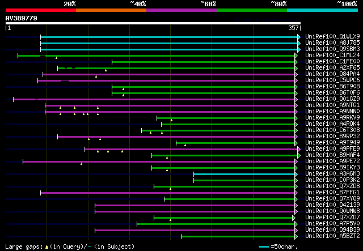The height and width of the screenshot is (251, 363).
Task: Select the UniRef100_B7FFG1 label
Action: tap(332, 192)
